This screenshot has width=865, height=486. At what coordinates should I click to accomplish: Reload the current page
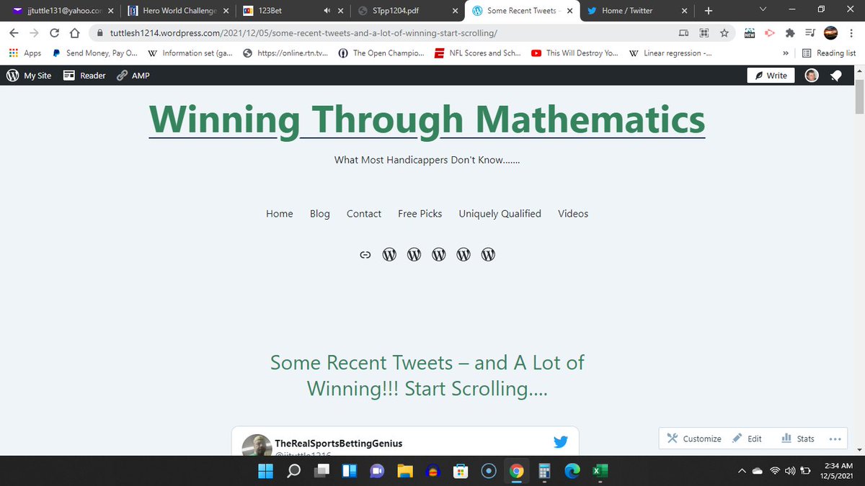[x=54, y=33]
